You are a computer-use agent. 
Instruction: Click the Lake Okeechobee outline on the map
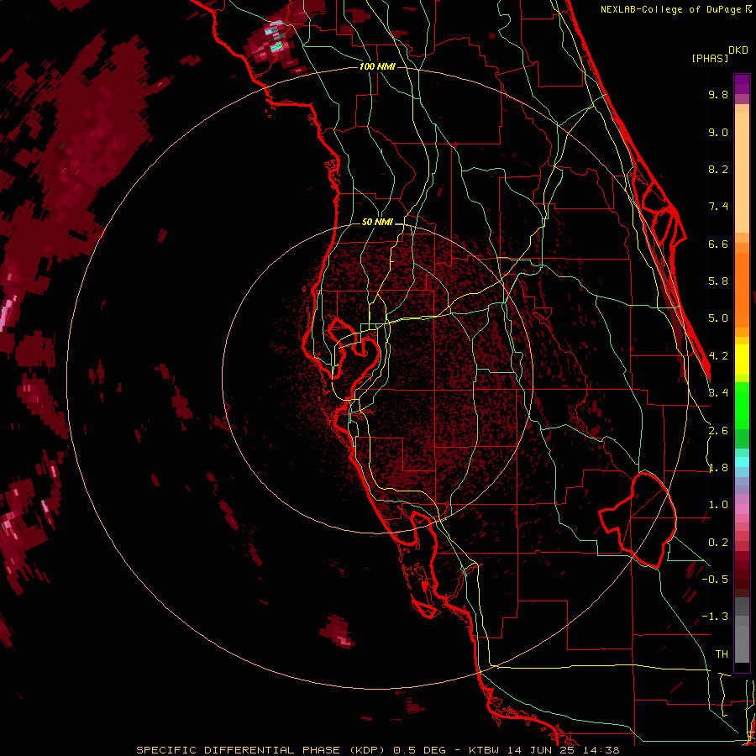point(638,520)
